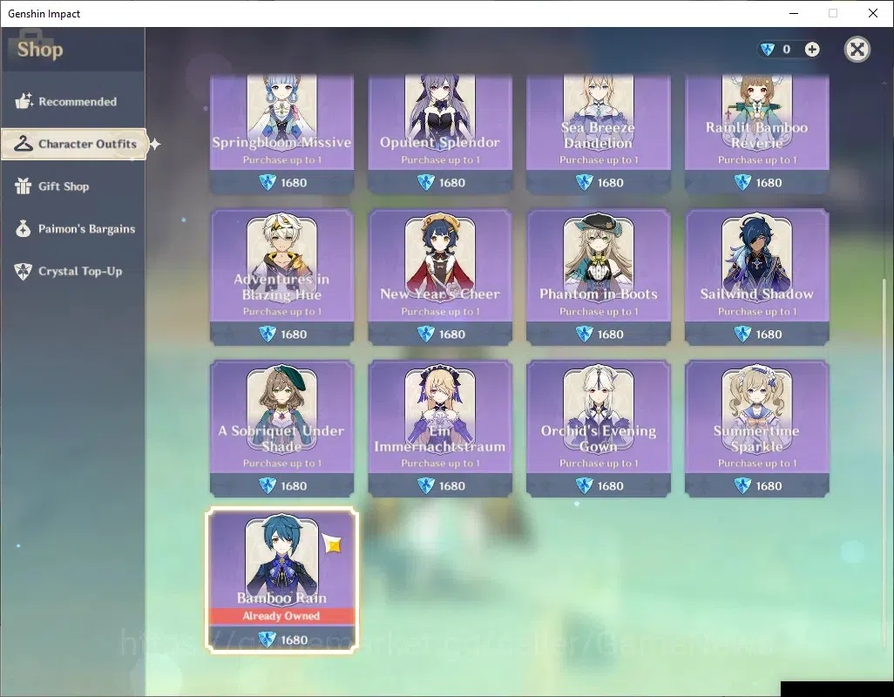Select A Sobriquet Under Shade outfit
The image size is (894, 697).
281,429
